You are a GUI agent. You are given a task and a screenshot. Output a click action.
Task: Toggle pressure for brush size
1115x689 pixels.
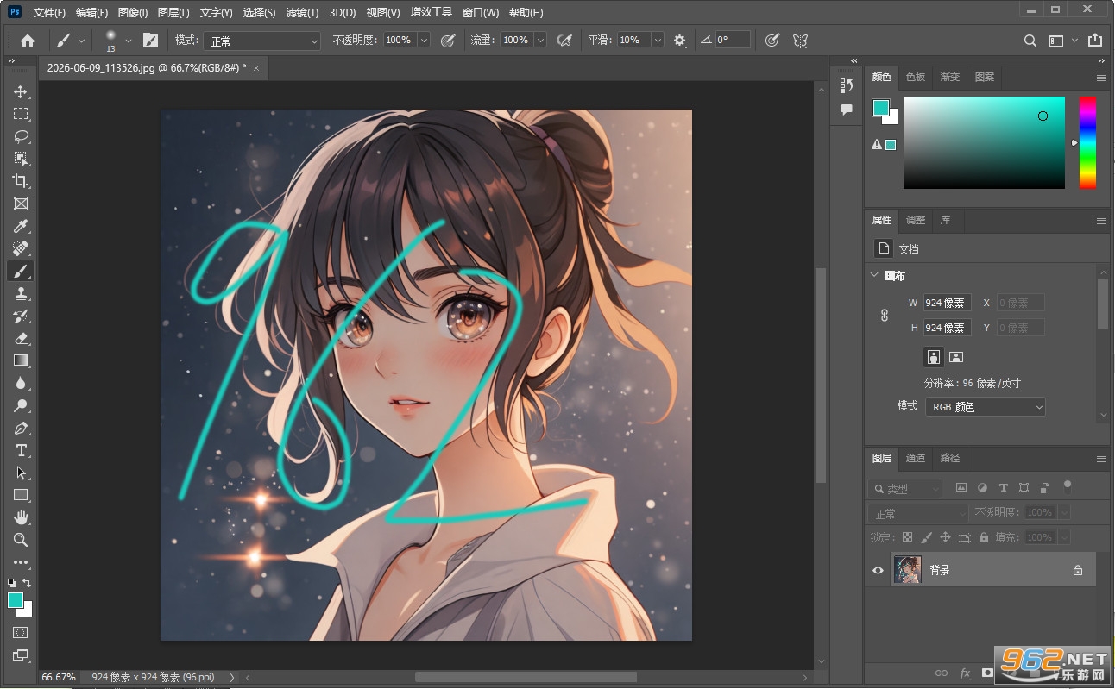tap(772, 41)
